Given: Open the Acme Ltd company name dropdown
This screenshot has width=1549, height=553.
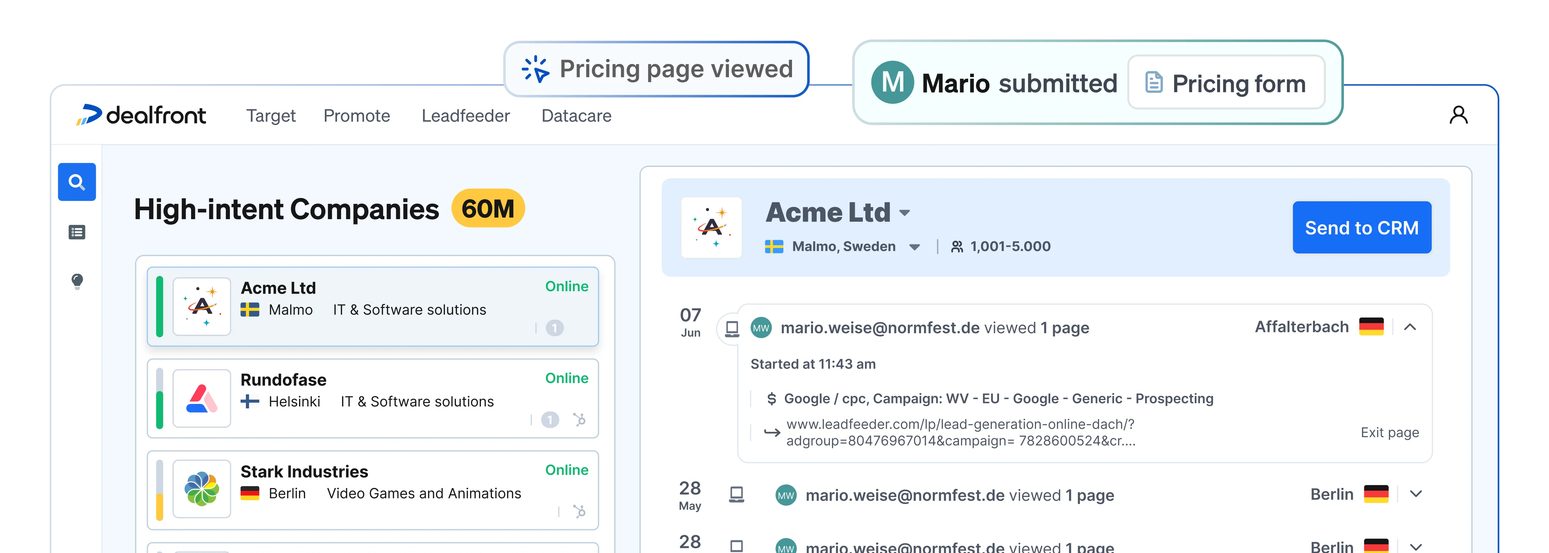Looking at the screenshot, I should click(904, 213).
